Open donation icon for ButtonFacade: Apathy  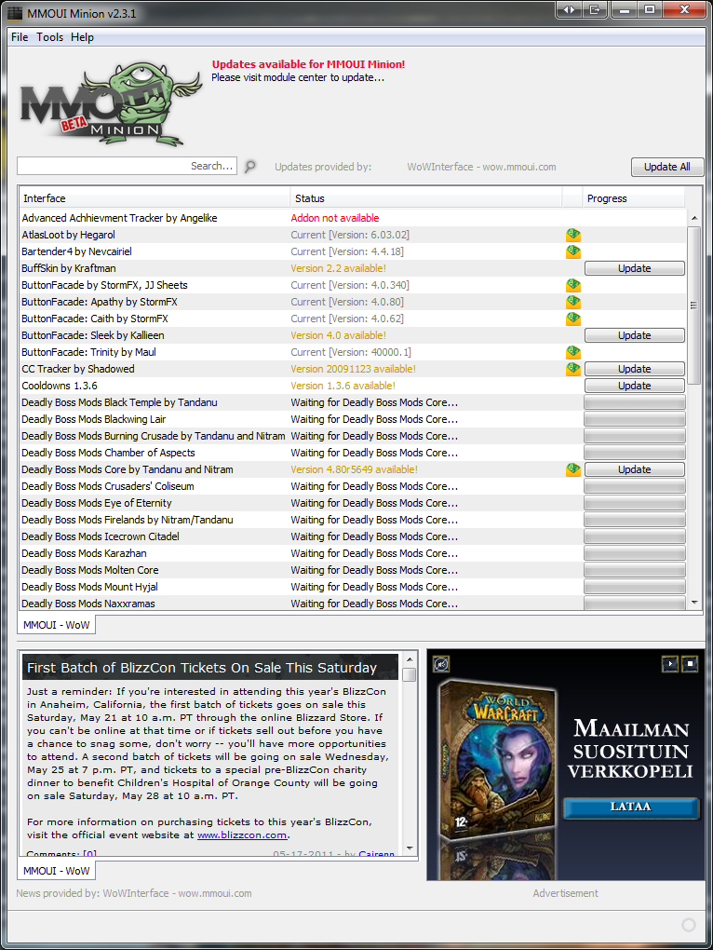click(x=573, y=302)
